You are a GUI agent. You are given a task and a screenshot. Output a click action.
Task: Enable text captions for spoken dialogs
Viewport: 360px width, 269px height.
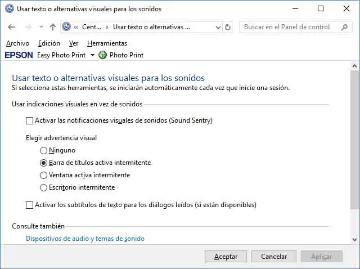[x=30, y=205]
